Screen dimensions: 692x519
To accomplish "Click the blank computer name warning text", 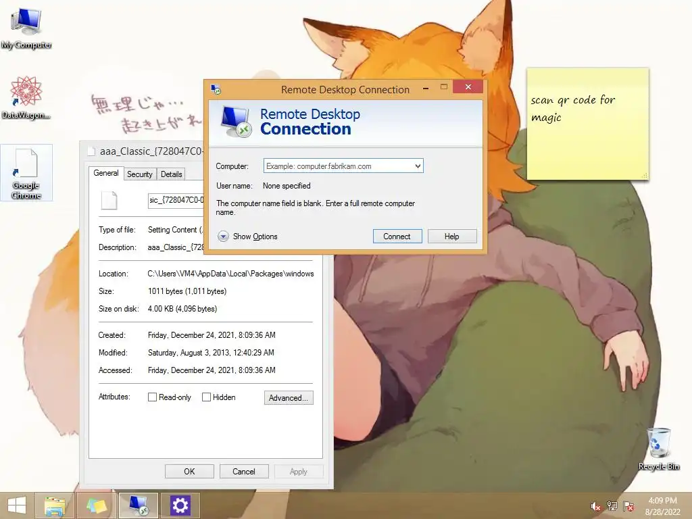I will pos(315,208).
